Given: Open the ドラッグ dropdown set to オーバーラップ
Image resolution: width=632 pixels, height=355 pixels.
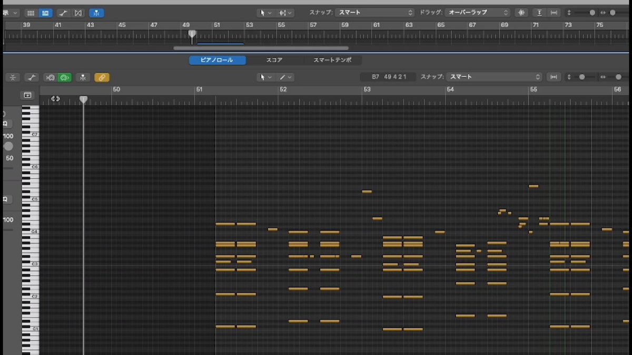Looking at the screenshot, I should point(477,13).
